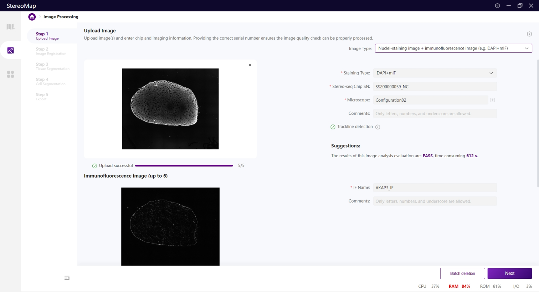This screenshot has height=292, width=539.
Task: Click the Batch deletion button
Action: click(x=462, y=273)
